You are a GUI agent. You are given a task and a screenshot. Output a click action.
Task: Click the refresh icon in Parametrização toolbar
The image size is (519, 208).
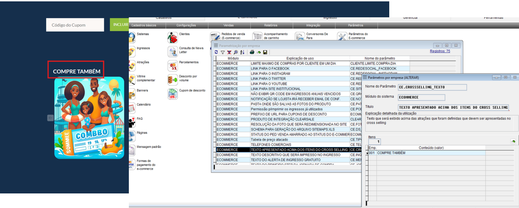[216, 52]
